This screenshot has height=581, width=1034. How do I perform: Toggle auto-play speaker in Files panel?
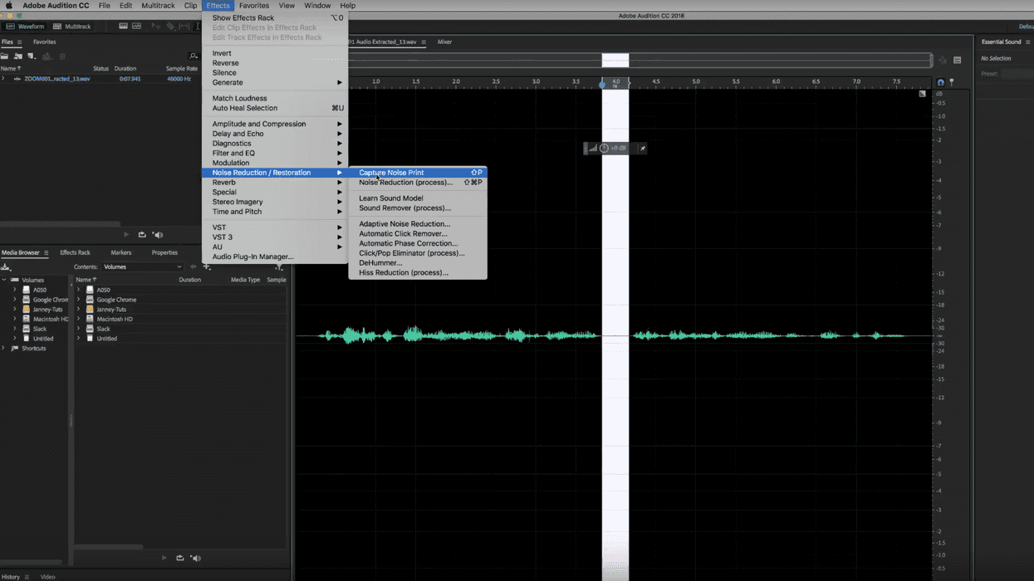[x=158, y=235]
